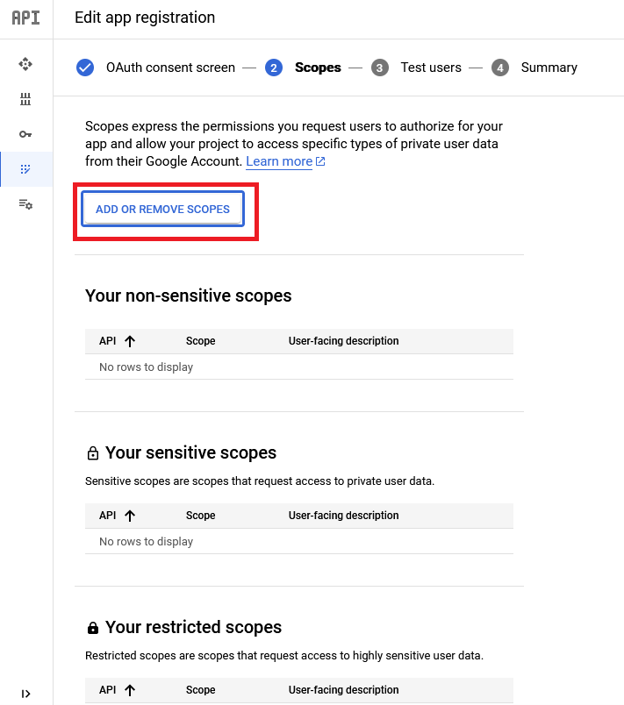Click User-facing description header in sensitive table

343,516
